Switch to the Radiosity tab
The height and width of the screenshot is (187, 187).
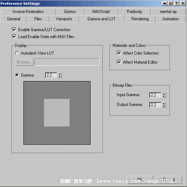pos(135,12)
